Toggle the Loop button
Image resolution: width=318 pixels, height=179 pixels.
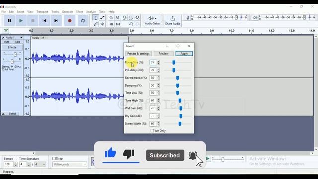click(83, 21)
